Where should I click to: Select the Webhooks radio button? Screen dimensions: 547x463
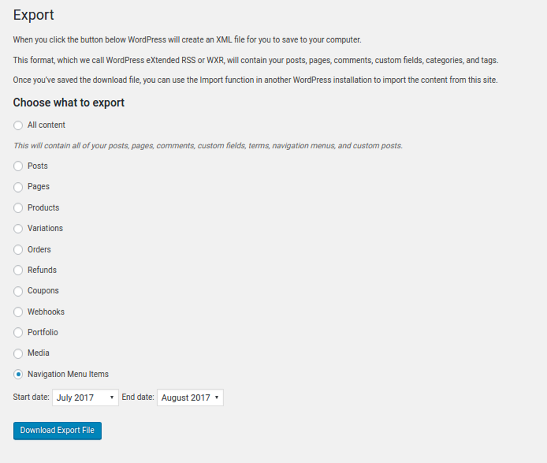[x=18, y=312]
